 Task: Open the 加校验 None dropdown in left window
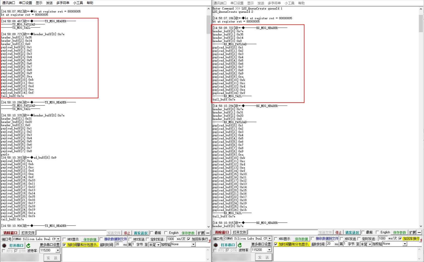coord(193,244)
